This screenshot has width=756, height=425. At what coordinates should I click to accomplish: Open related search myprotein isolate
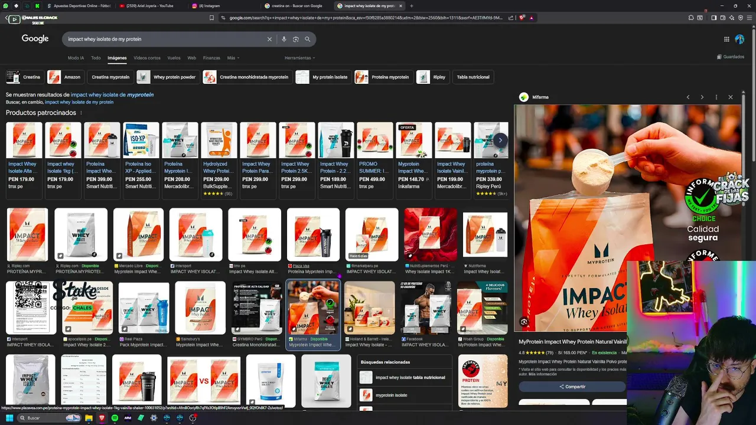(x=405, y=395)
